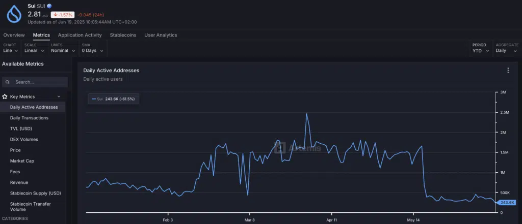Screen dimensions: 522x224
Task: Focus the metrics search field
Action: coord(39,82)
